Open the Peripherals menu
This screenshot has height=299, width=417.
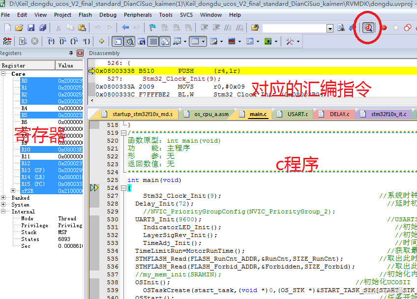coord(138,15)
